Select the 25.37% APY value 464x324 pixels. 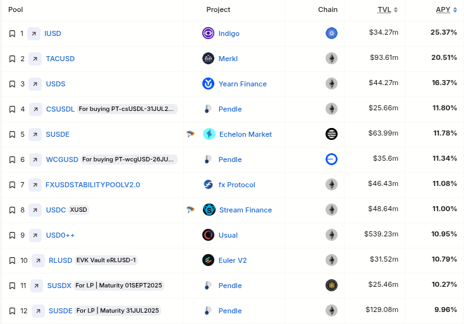click(x=444, y=32)
